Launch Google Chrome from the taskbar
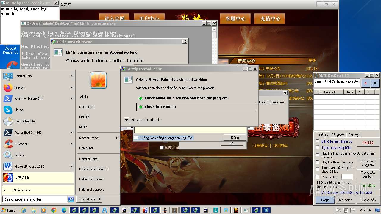The height and width of the screenshot is (214, 381). [54, 210]
